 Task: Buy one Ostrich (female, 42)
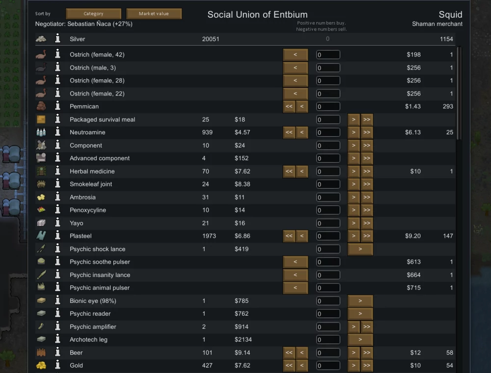pyautogui.click(x=295, y=55)
